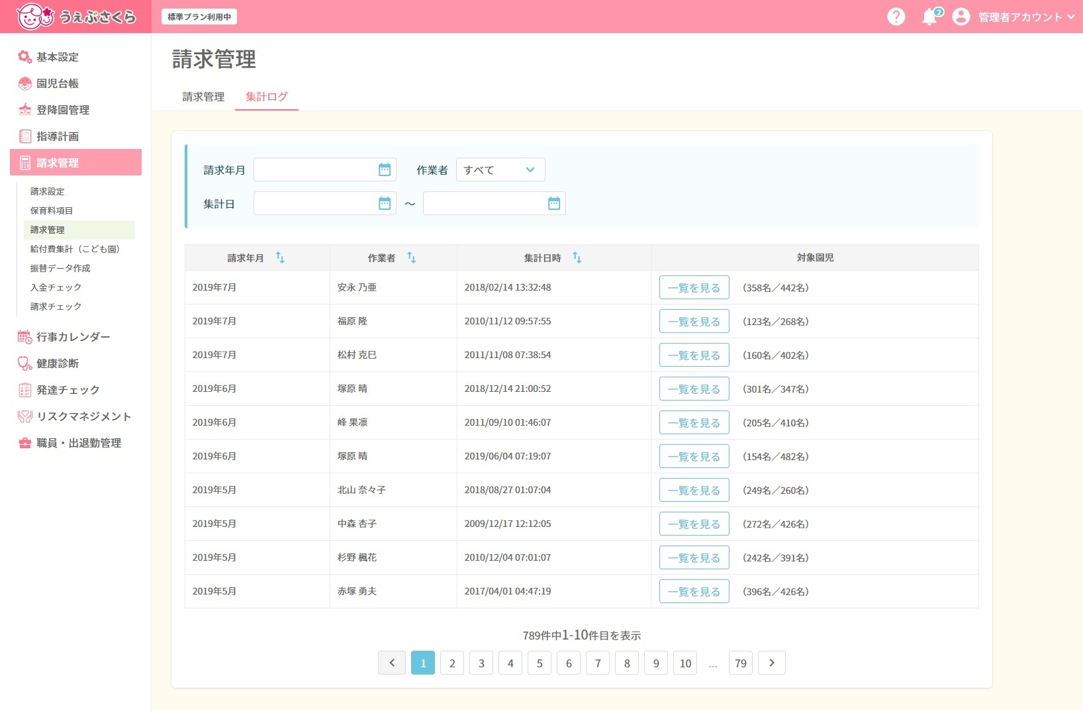Open 園児台帳 child icon in sidebar
1083x711 pixels.
pyautogui.click(x=25, y=83)
